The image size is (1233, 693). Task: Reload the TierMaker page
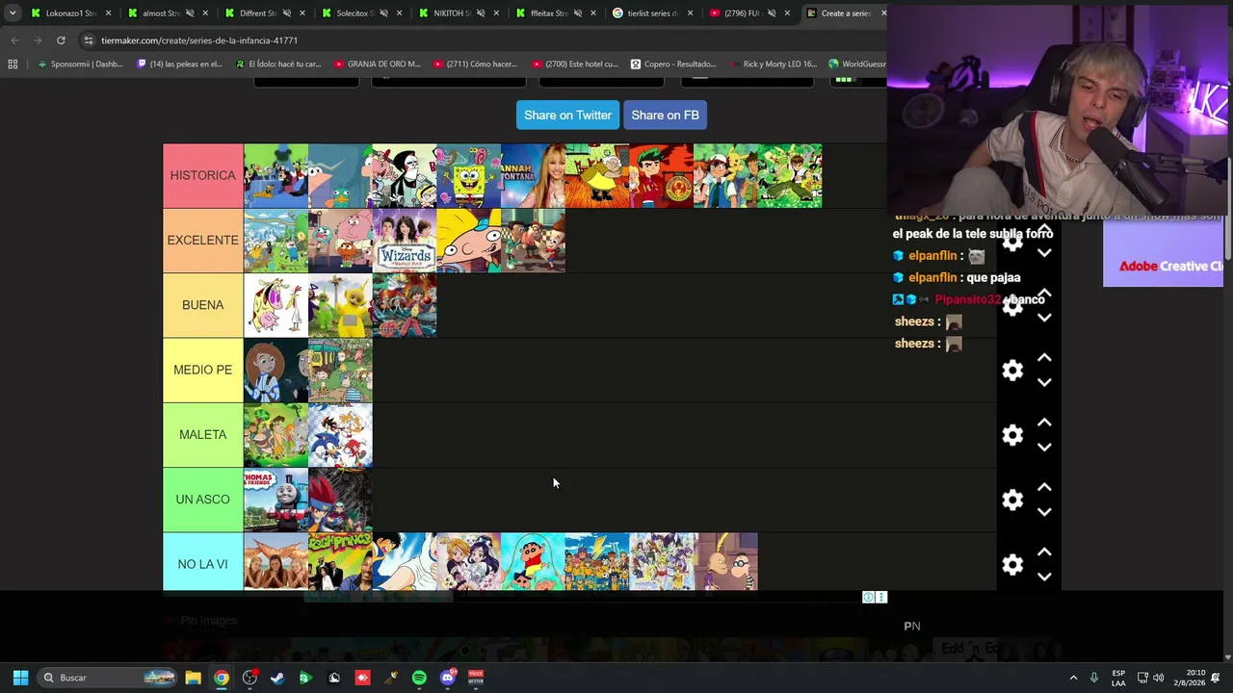click(61, 40)
